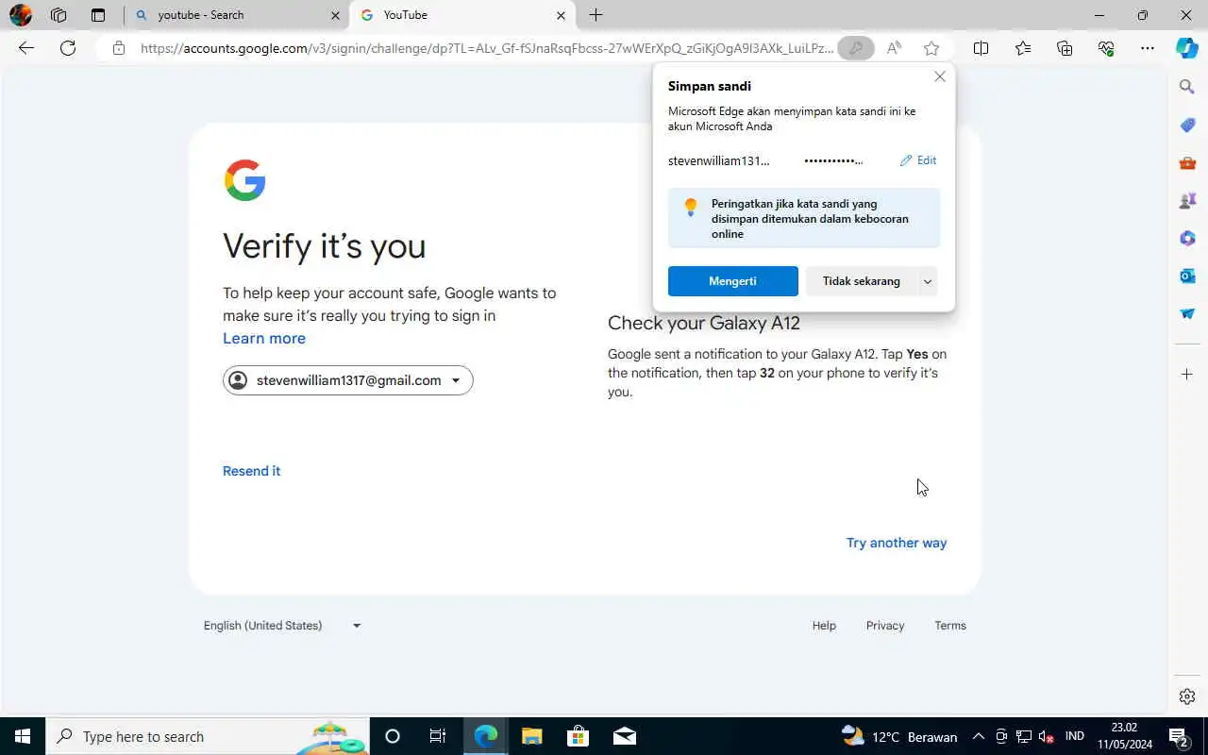Open Collections icon
This screenshot has height=755, width=1208.
tap(1065, 48)
